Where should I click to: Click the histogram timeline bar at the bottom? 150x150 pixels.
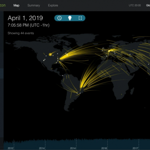coord(77,144)
